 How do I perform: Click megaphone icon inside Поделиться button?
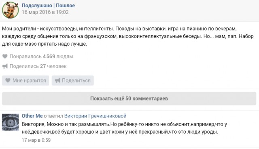pos(57,80)
